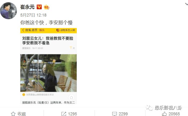
Task: Click the orange V verified badge
Action: pyautogui.click(x=39, y=7)
